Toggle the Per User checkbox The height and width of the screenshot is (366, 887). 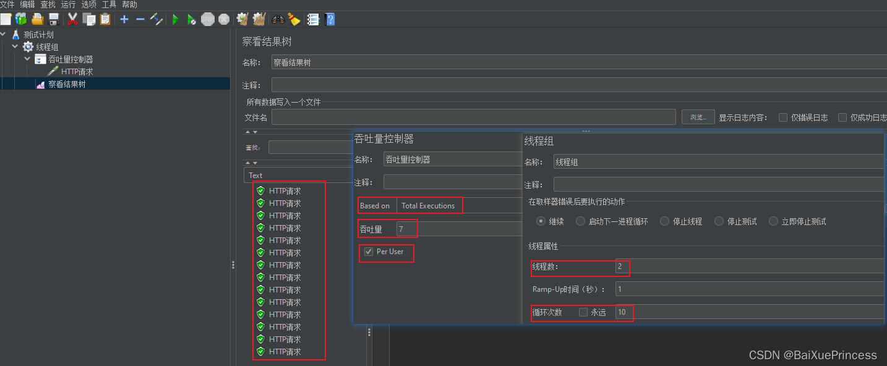[368, 252]
